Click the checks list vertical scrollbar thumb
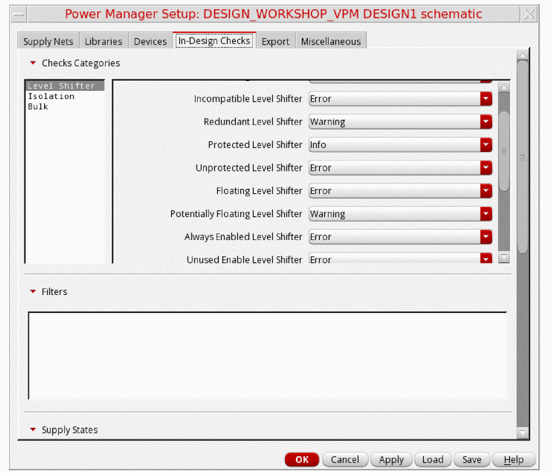552x473 pixels. [504, 151]
